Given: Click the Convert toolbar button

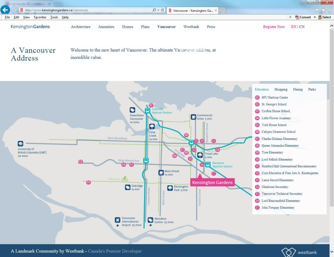Looking at the screenshot, I should (x=303, y=17).
